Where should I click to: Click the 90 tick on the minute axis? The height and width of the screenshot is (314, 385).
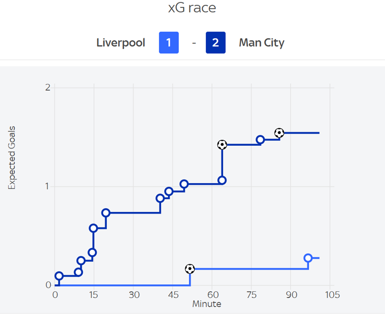[x=291, y=295]
